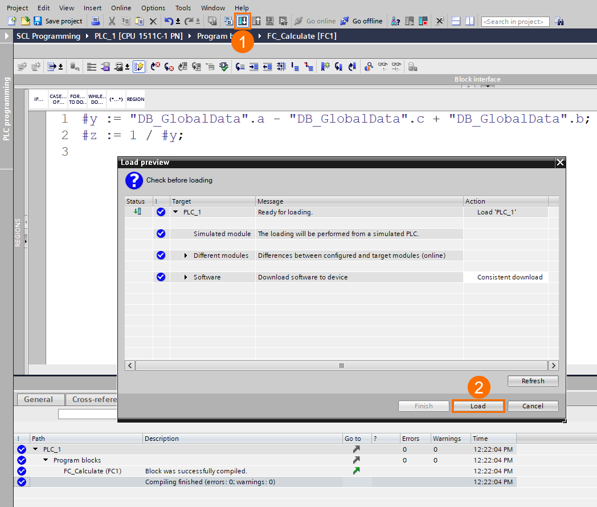597x507 pixels.
Task: Split editor space horizontally
Action: point(456,21)
